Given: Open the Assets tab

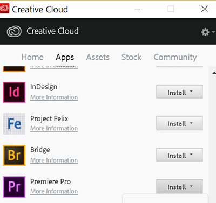Looking at the screenshot, I should click(98, 57).
